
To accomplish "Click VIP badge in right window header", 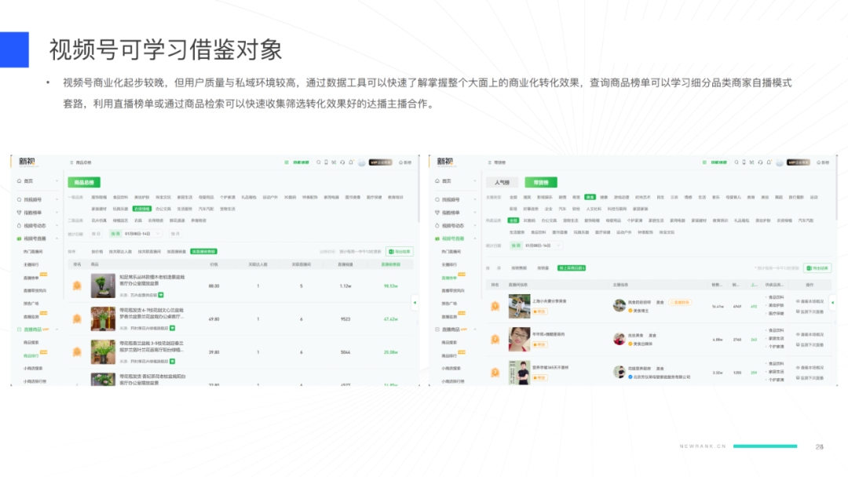I will coord(799,162).
